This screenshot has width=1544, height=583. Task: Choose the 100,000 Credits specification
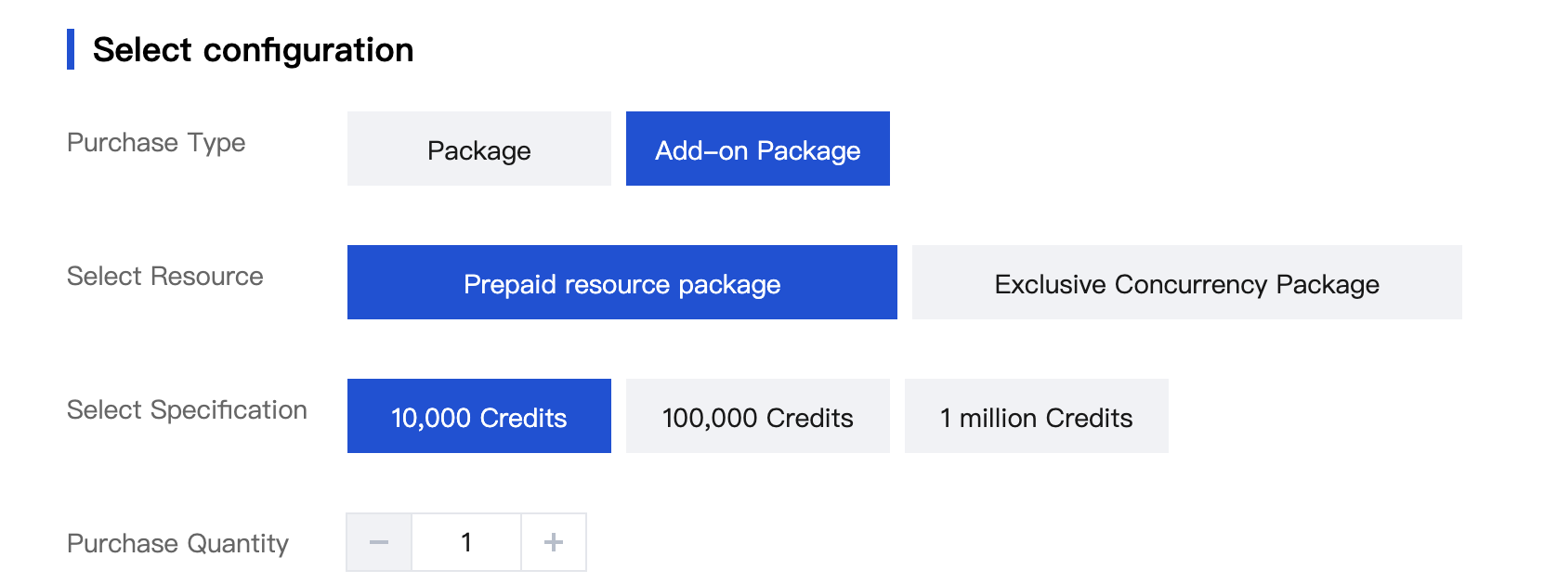(758, 417)
